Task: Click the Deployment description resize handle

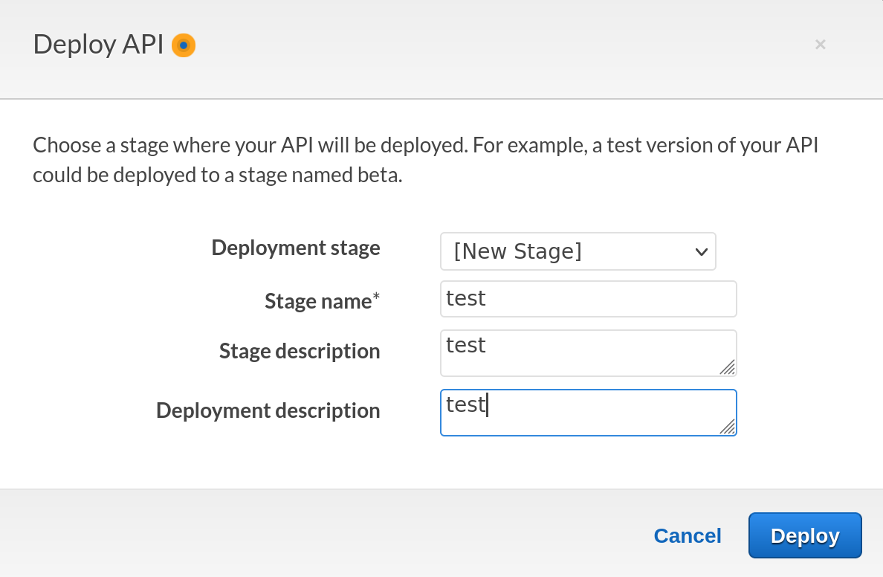Action: [728, 427]
